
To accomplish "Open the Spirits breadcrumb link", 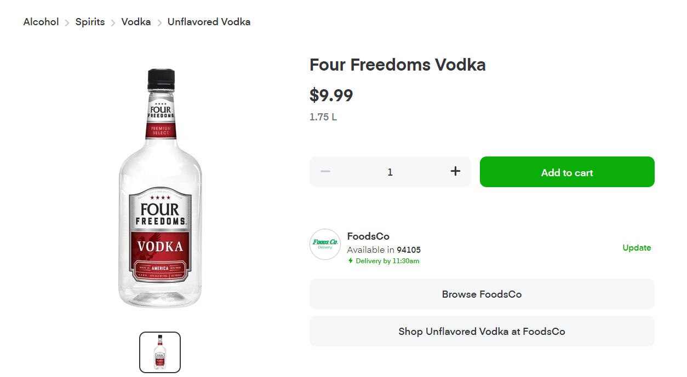I will pos(90,22).
